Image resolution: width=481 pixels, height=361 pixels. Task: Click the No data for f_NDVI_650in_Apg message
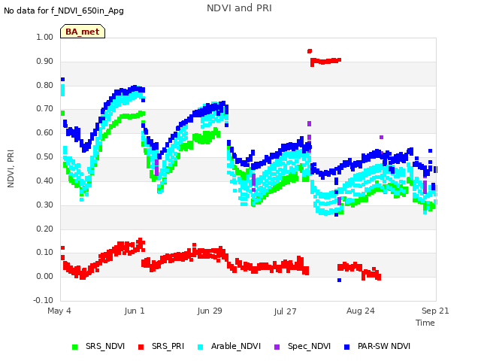[64, 11]
